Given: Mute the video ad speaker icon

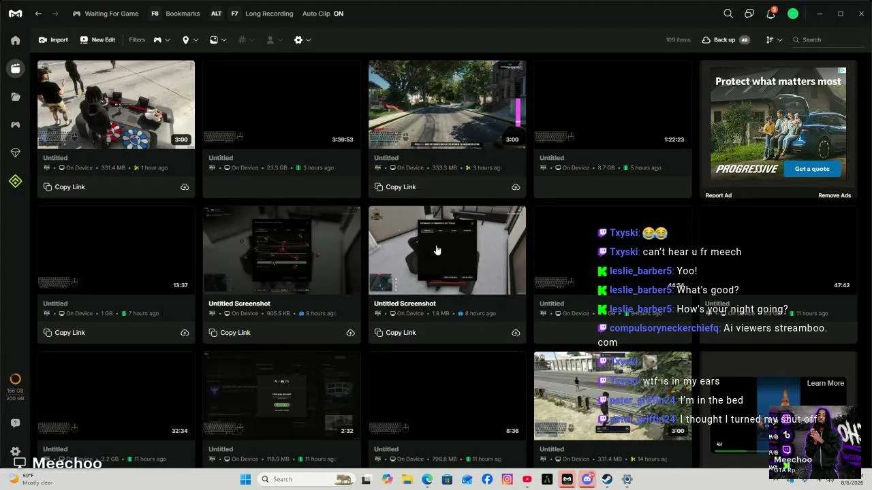Looking at the screenshot, I should (x=719, y=444).
